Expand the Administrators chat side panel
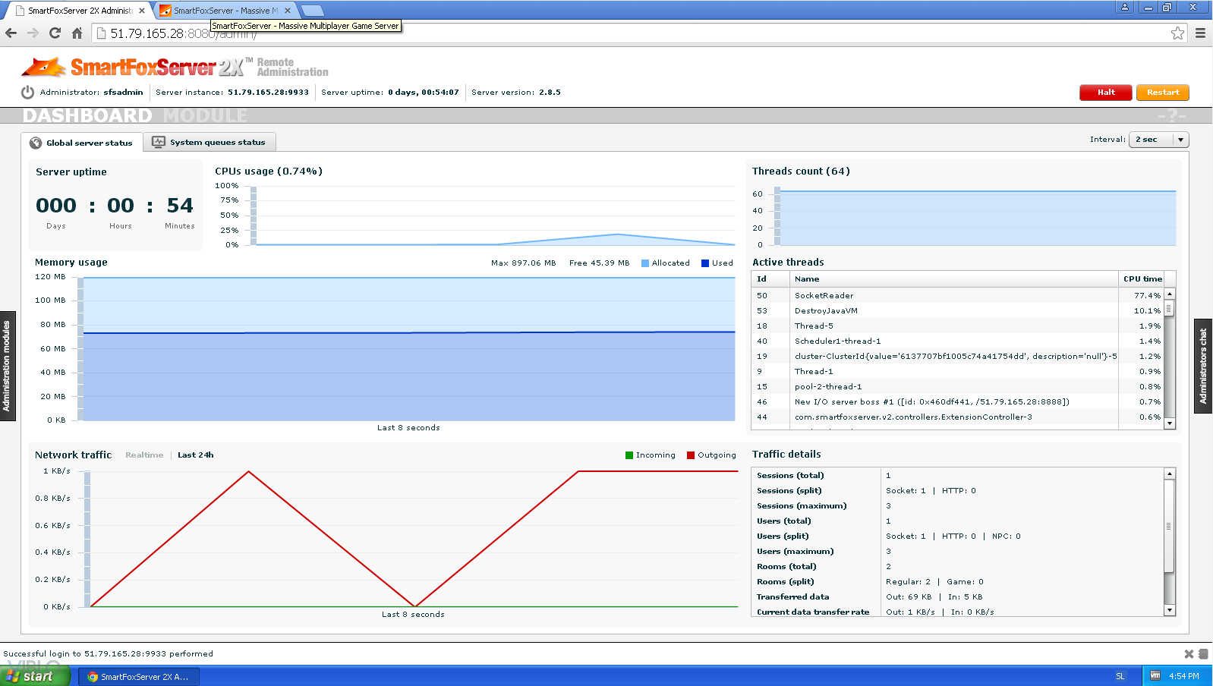1213x686 pixels. pos(1203,366)
